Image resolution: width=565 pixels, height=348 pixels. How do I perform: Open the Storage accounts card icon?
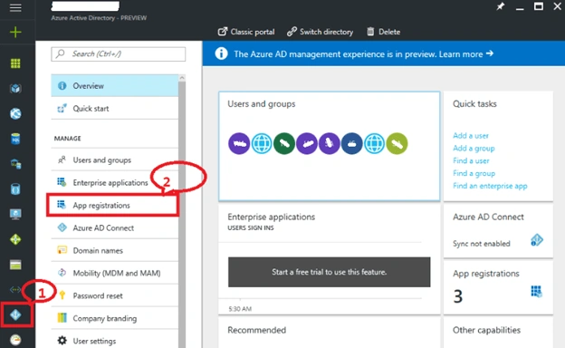tap(15, 265)
